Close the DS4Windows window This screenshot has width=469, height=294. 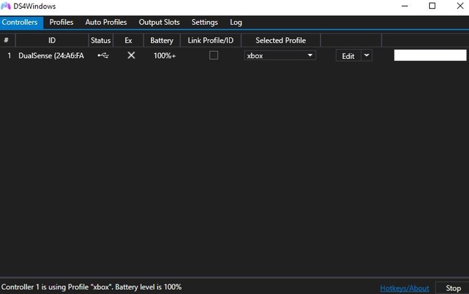click(460, 6)
